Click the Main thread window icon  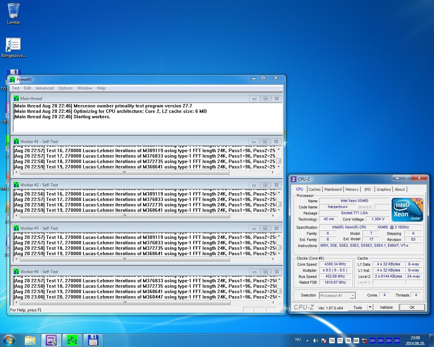point(16,98)
